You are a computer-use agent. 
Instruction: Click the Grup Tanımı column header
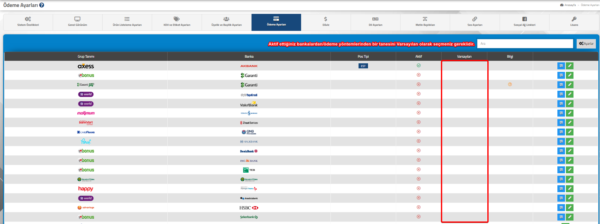point(86,56)
